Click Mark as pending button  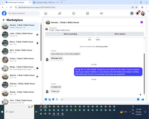point(70,34)
